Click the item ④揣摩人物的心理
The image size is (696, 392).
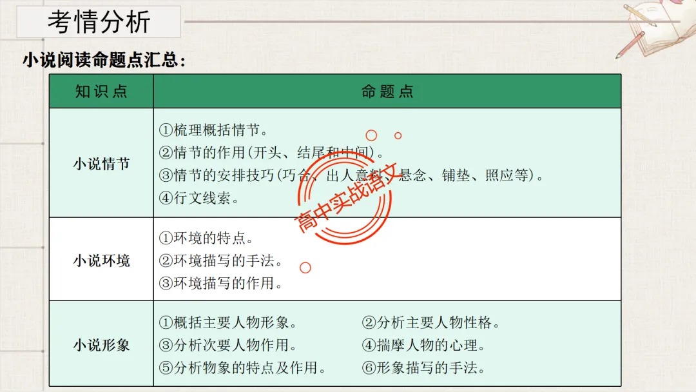tap(424, 345)
